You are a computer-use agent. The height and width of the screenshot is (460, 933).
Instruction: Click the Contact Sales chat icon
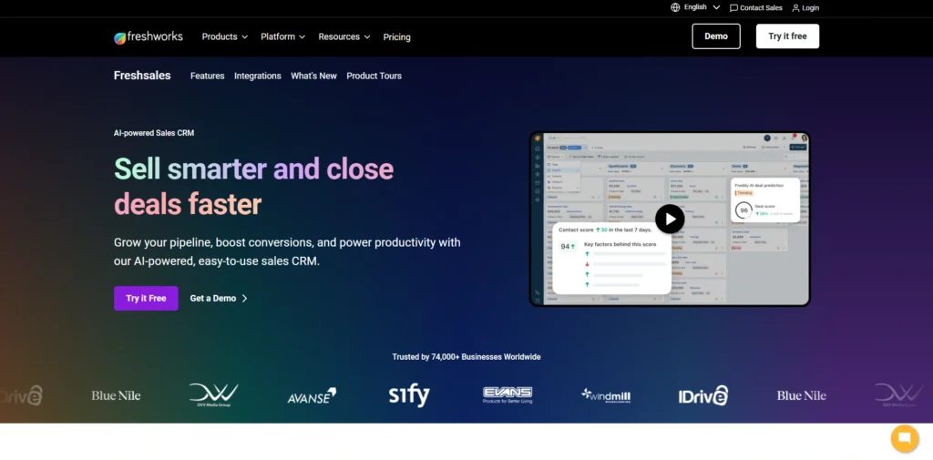(733, 8)
